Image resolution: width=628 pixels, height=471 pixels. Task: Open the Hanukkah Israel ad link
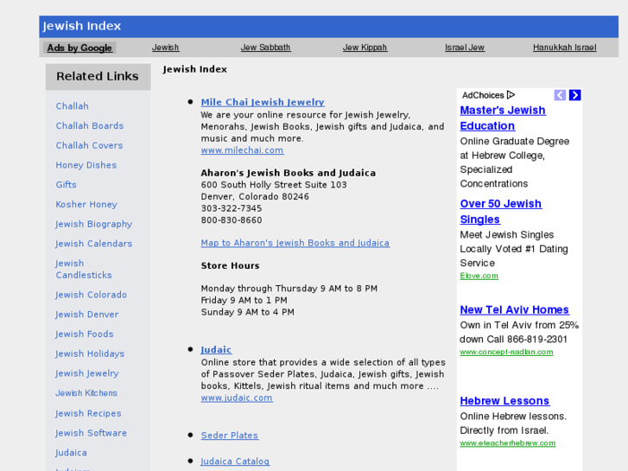click(565, 48)
